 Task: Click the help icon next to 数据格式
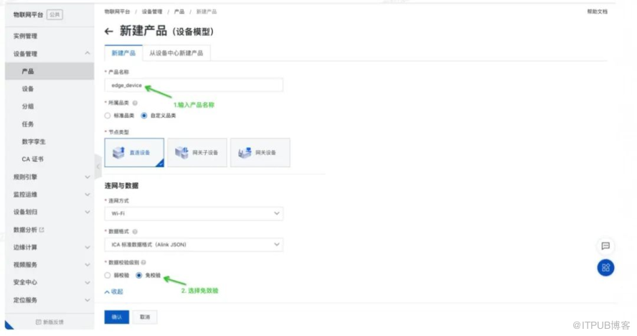[135, 231]
